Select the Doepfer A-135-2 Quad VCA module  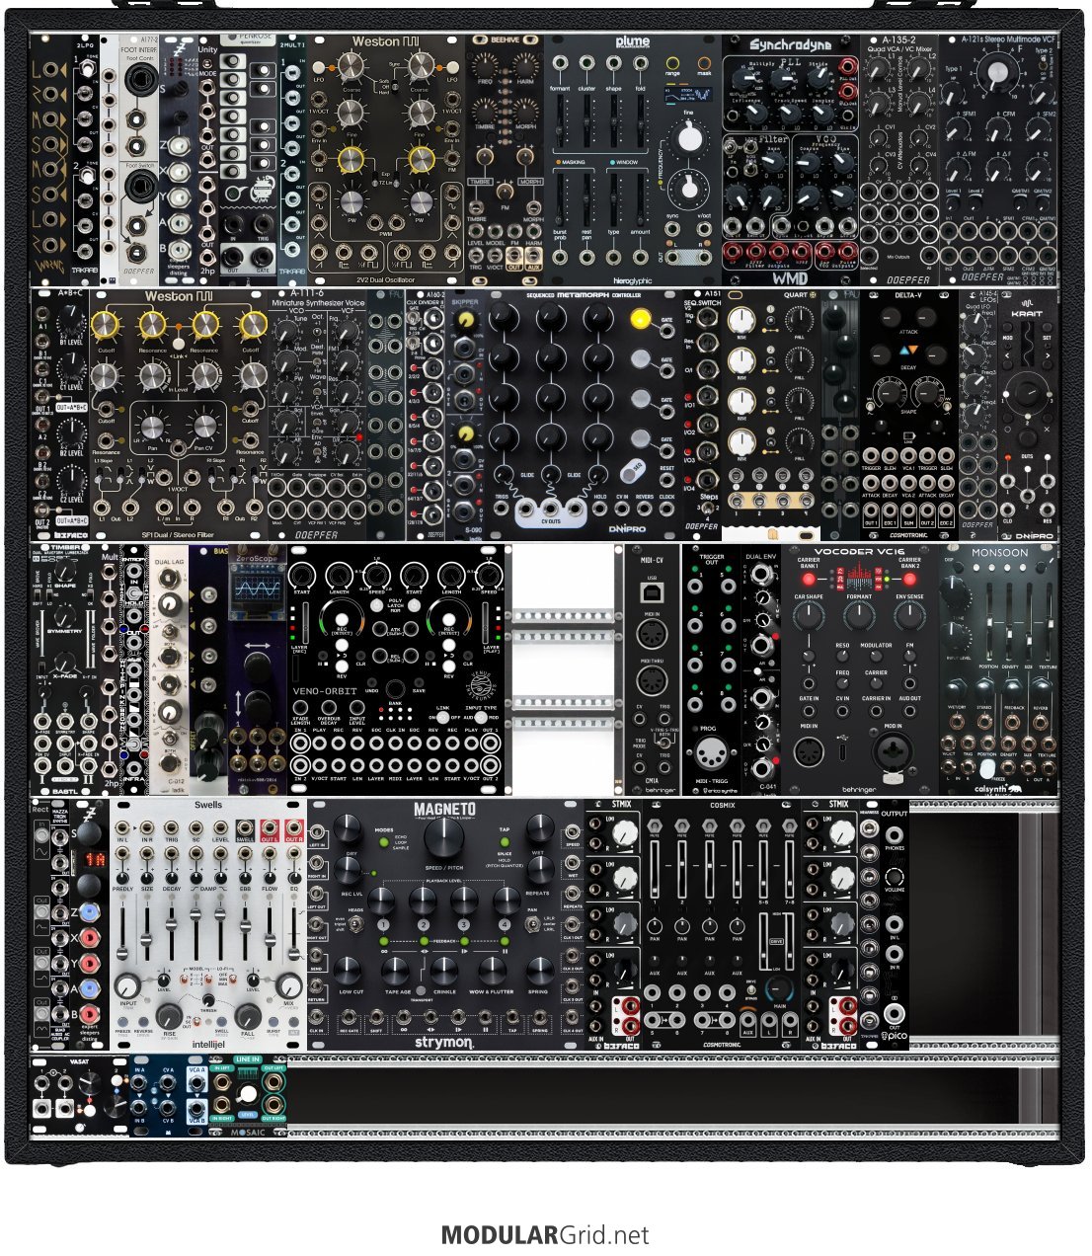click(898, 160)
